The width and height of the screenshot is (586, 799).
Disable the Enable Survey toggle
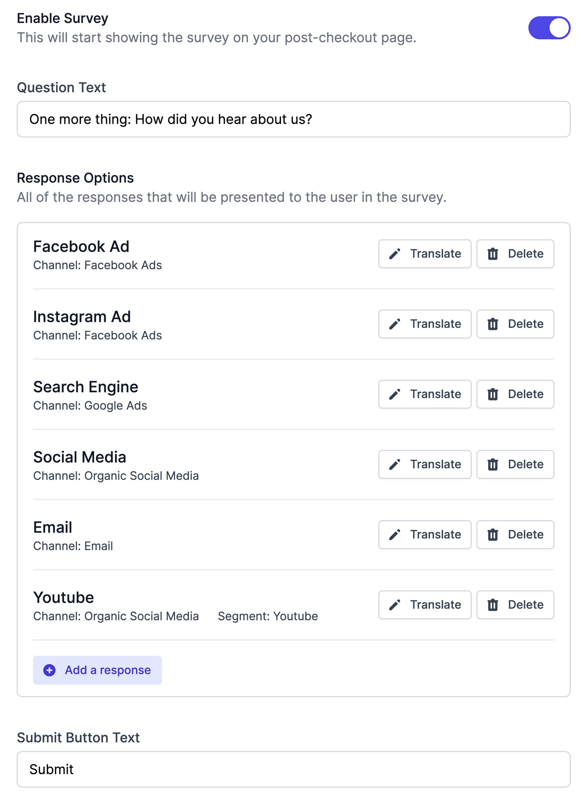pos(550,27)
